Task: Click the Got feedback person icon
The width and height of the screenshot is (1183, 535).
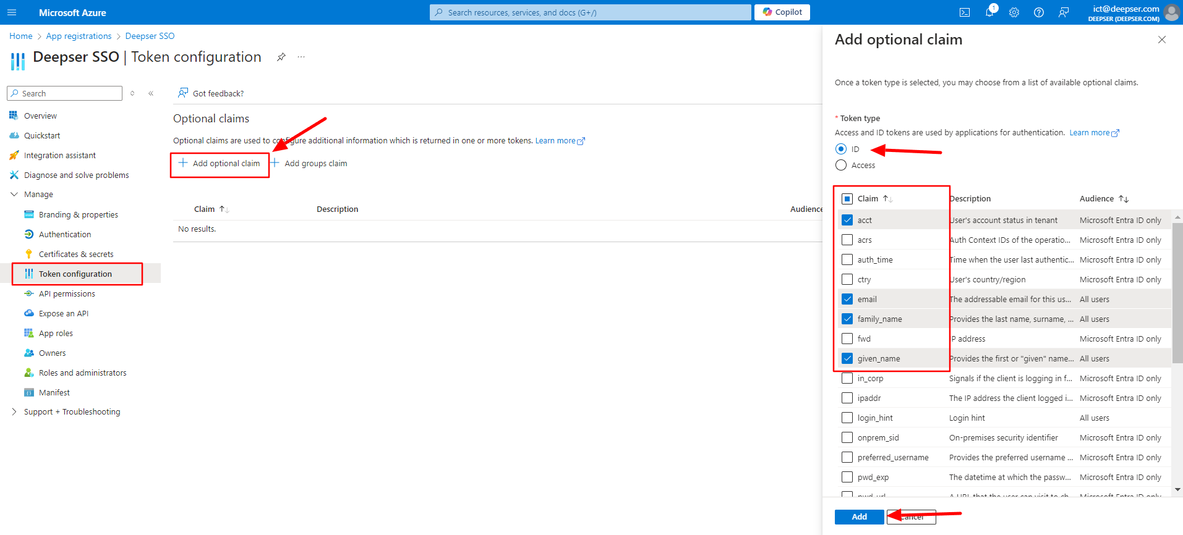Action: (183, 93)
